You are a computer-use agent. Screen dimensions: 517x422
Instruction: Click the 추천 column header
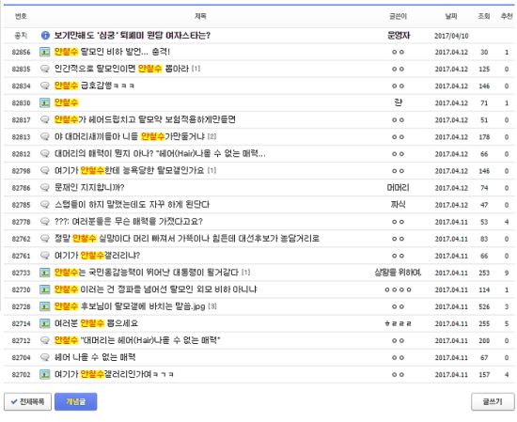coord(507,16)
